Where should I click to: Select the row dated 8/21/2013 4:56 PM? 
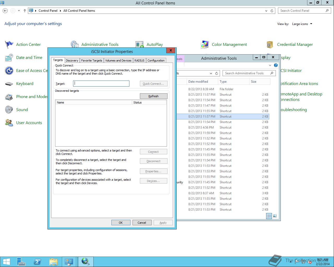point(223,128)
